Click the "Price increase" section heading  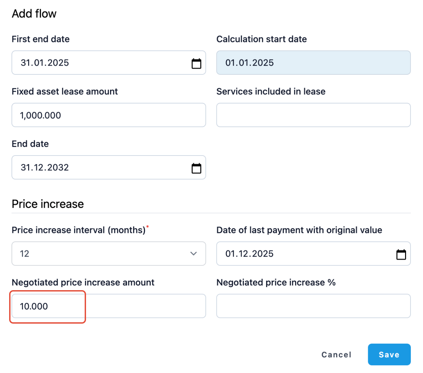[48, 204]
